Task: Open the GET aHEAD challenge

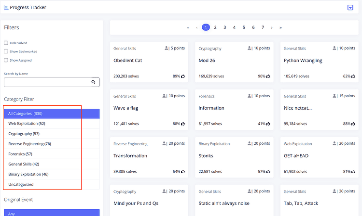Action: [x=320, y=157]
